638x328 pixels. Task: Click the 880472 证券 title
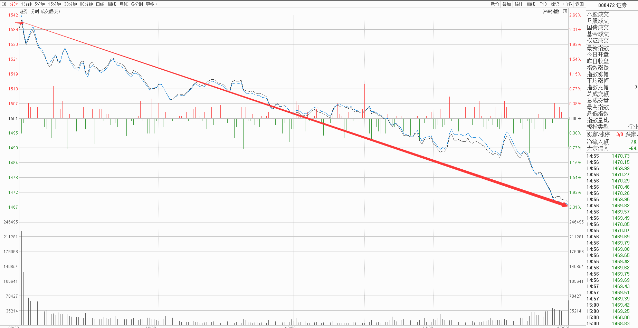[612, 5]
